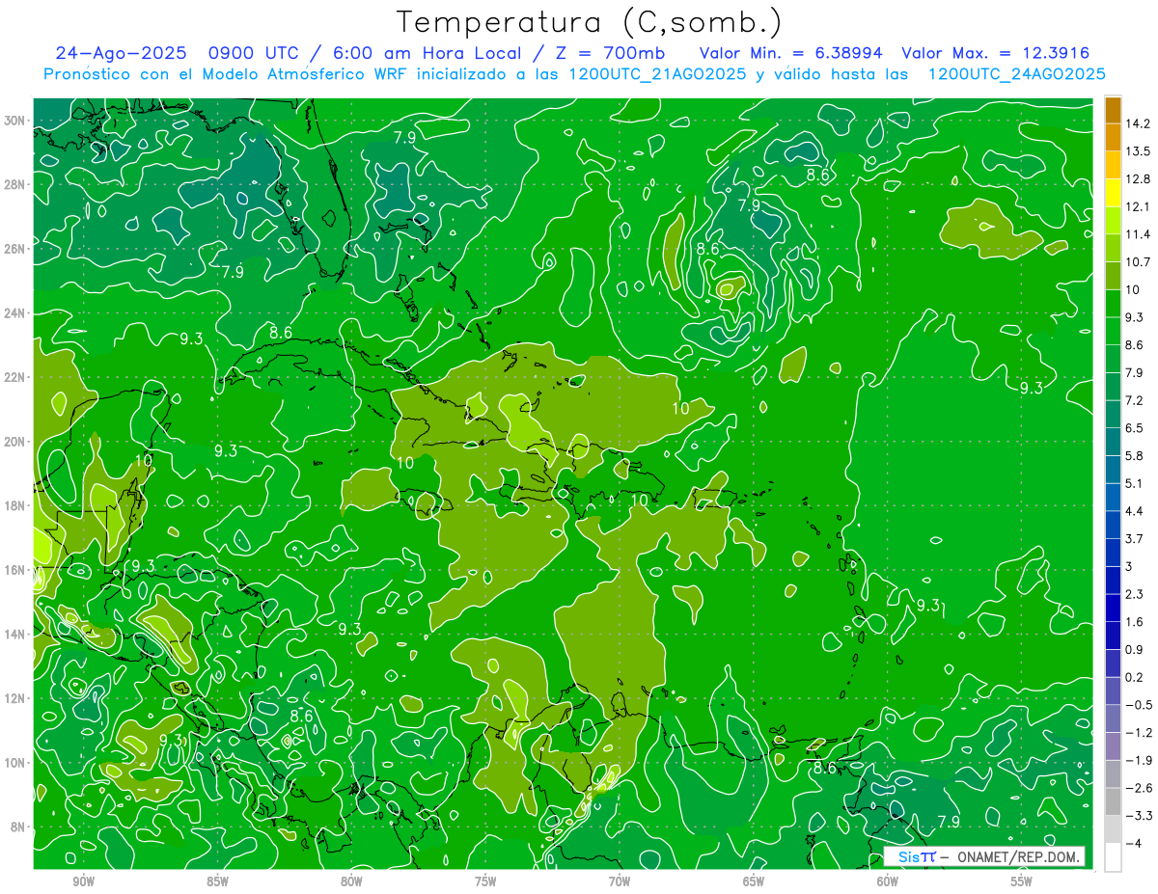Click the 90W longitude axis label
This screenshot has height=894, width=1158.
tap(83, 881)
